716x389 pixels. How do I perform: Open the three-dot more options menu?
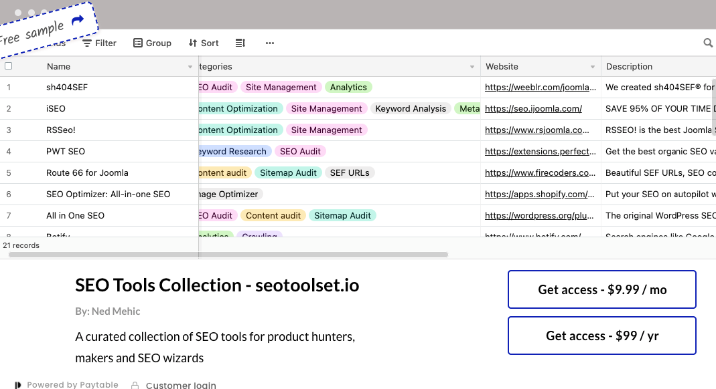(x=270, y=43)
